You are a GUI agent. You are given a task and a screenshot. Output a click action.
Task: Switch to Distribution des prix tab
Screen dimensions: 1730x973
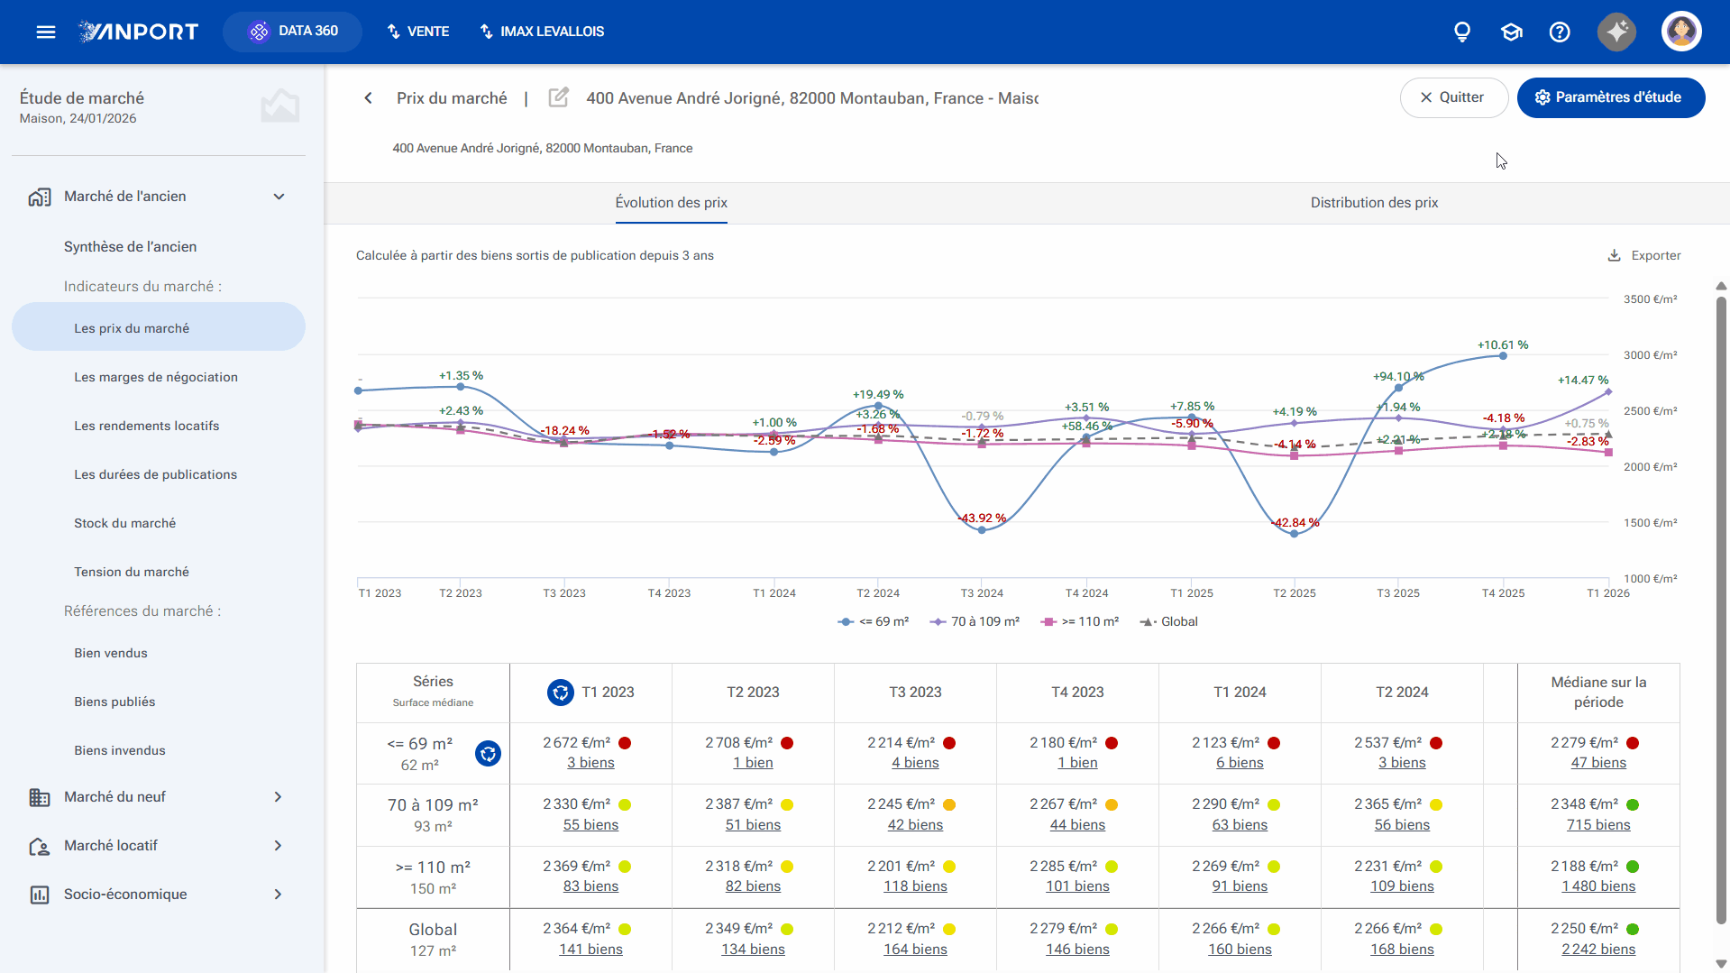coord(1374,203)
